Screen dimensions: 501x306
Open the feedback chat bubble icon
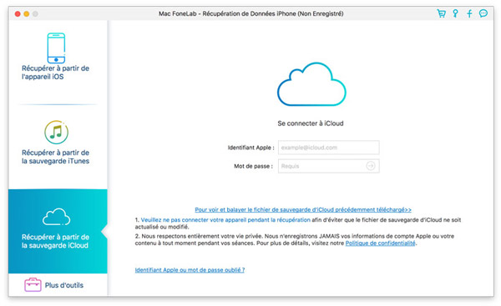pos(483,13)
